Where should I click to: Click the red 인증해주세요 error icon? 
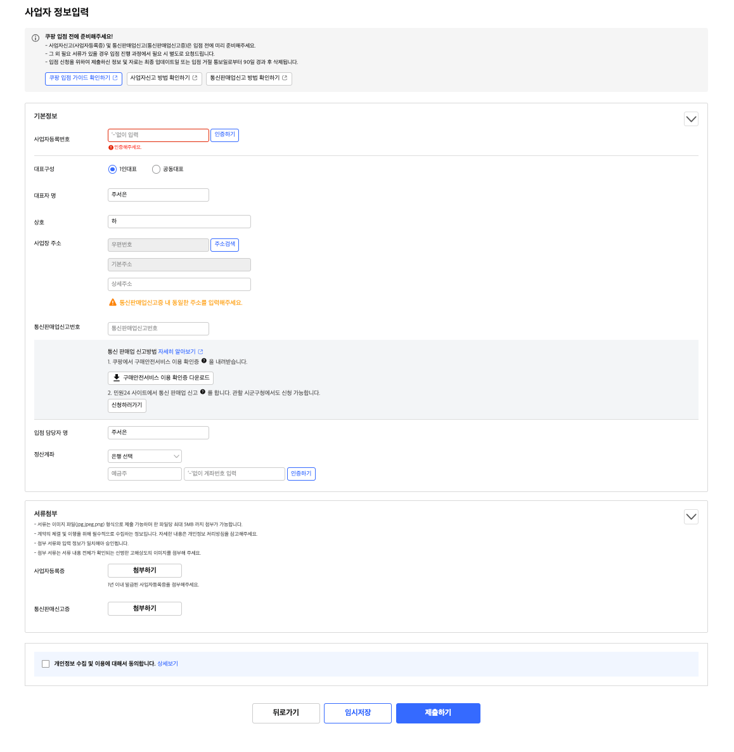click(x=111, y=147)
